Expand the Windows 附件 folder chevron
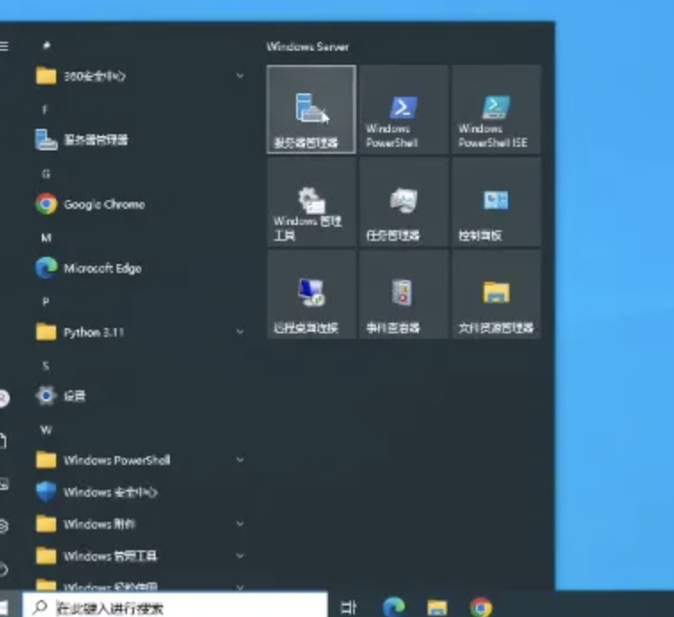Screen dimensions: 674x617 pos(240,524)
